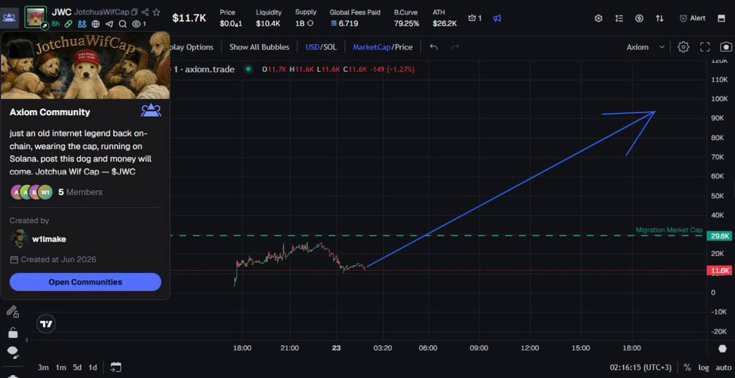Viewport: 735px width, 378px height.
Task: Open the token website globe icon
Action: click(96, 24)
